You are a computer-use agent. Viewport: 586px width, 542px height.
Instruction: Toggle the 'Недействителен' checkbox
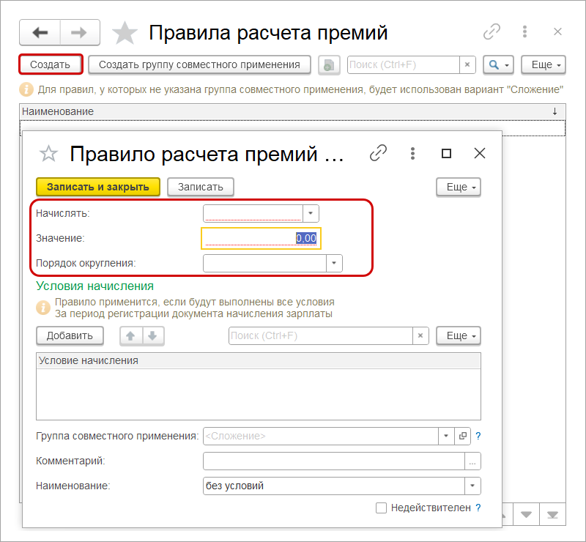tap(381, 508)
